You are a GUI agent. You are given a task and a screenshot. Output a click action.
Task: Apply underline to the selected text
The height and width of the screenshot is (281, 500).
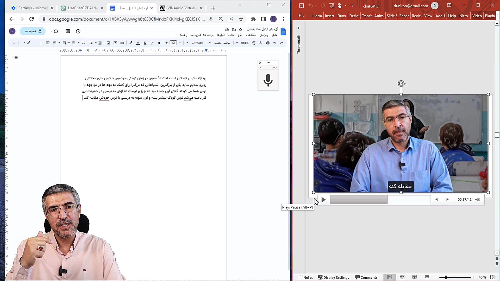[x=145, y=43]
